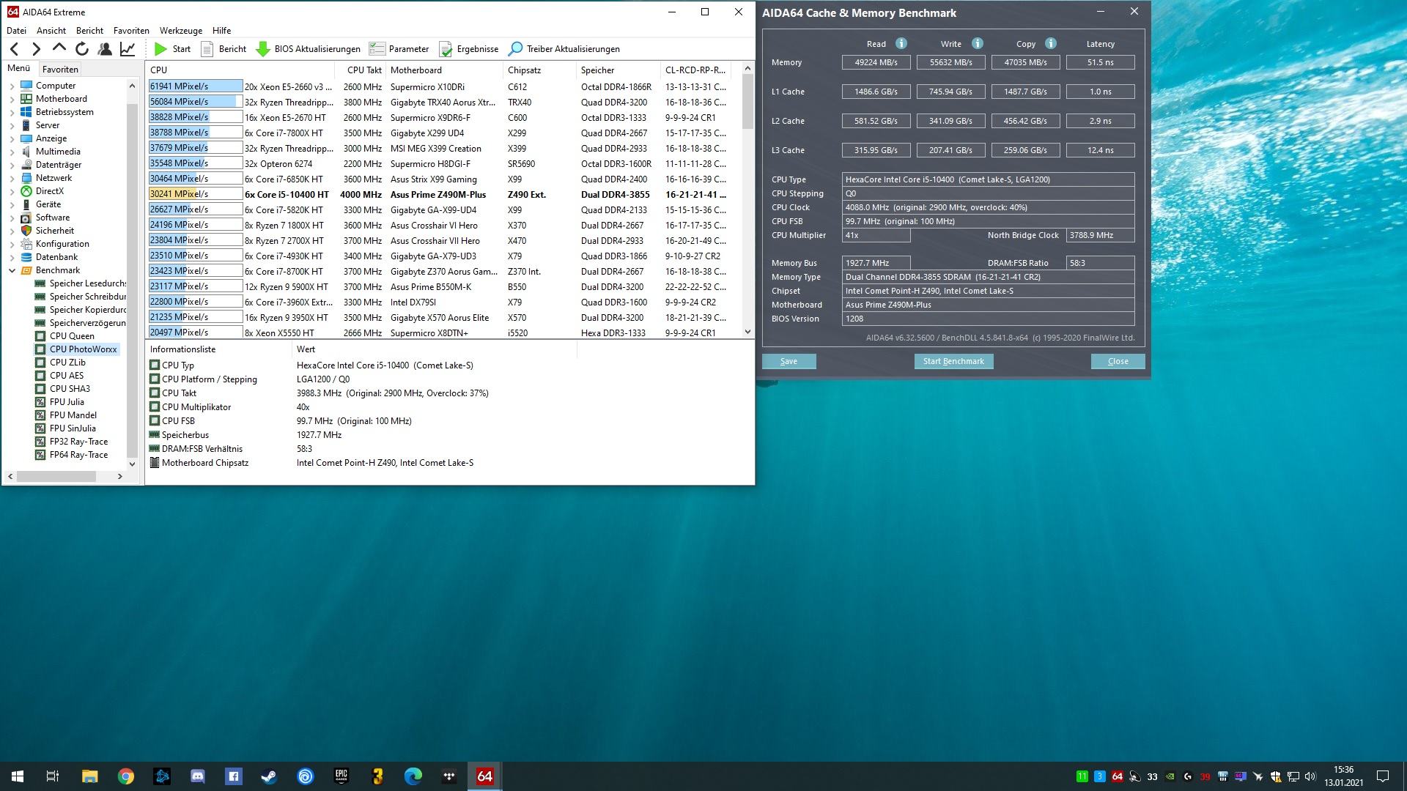Open the Datei menu
This screenshot has height=791, width=1407.
[16, 31]
